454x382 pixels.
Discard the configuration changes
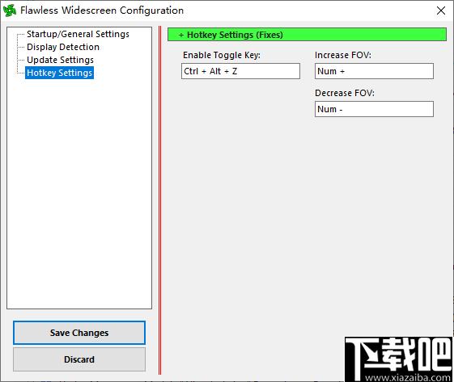click(79, 359)
